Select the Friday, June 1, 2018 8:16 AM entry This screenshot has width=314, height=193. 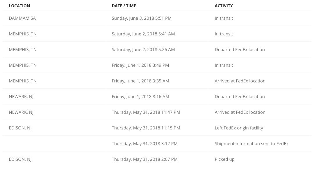click(140, 97)
